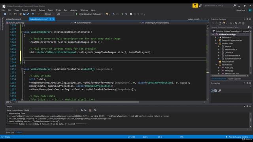This screenshot has width=253, height=142.
Task: Click the Clear All icon in Output toolbar
Action: point(90,110)
